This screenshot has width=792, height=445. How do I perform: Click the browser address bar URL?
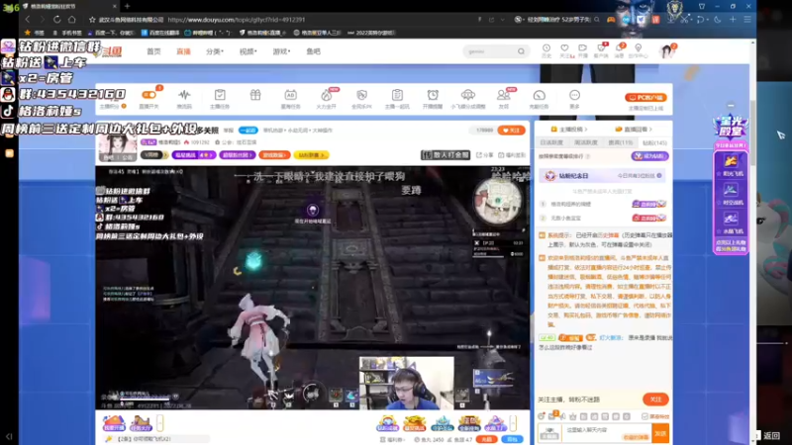[236, 20]
